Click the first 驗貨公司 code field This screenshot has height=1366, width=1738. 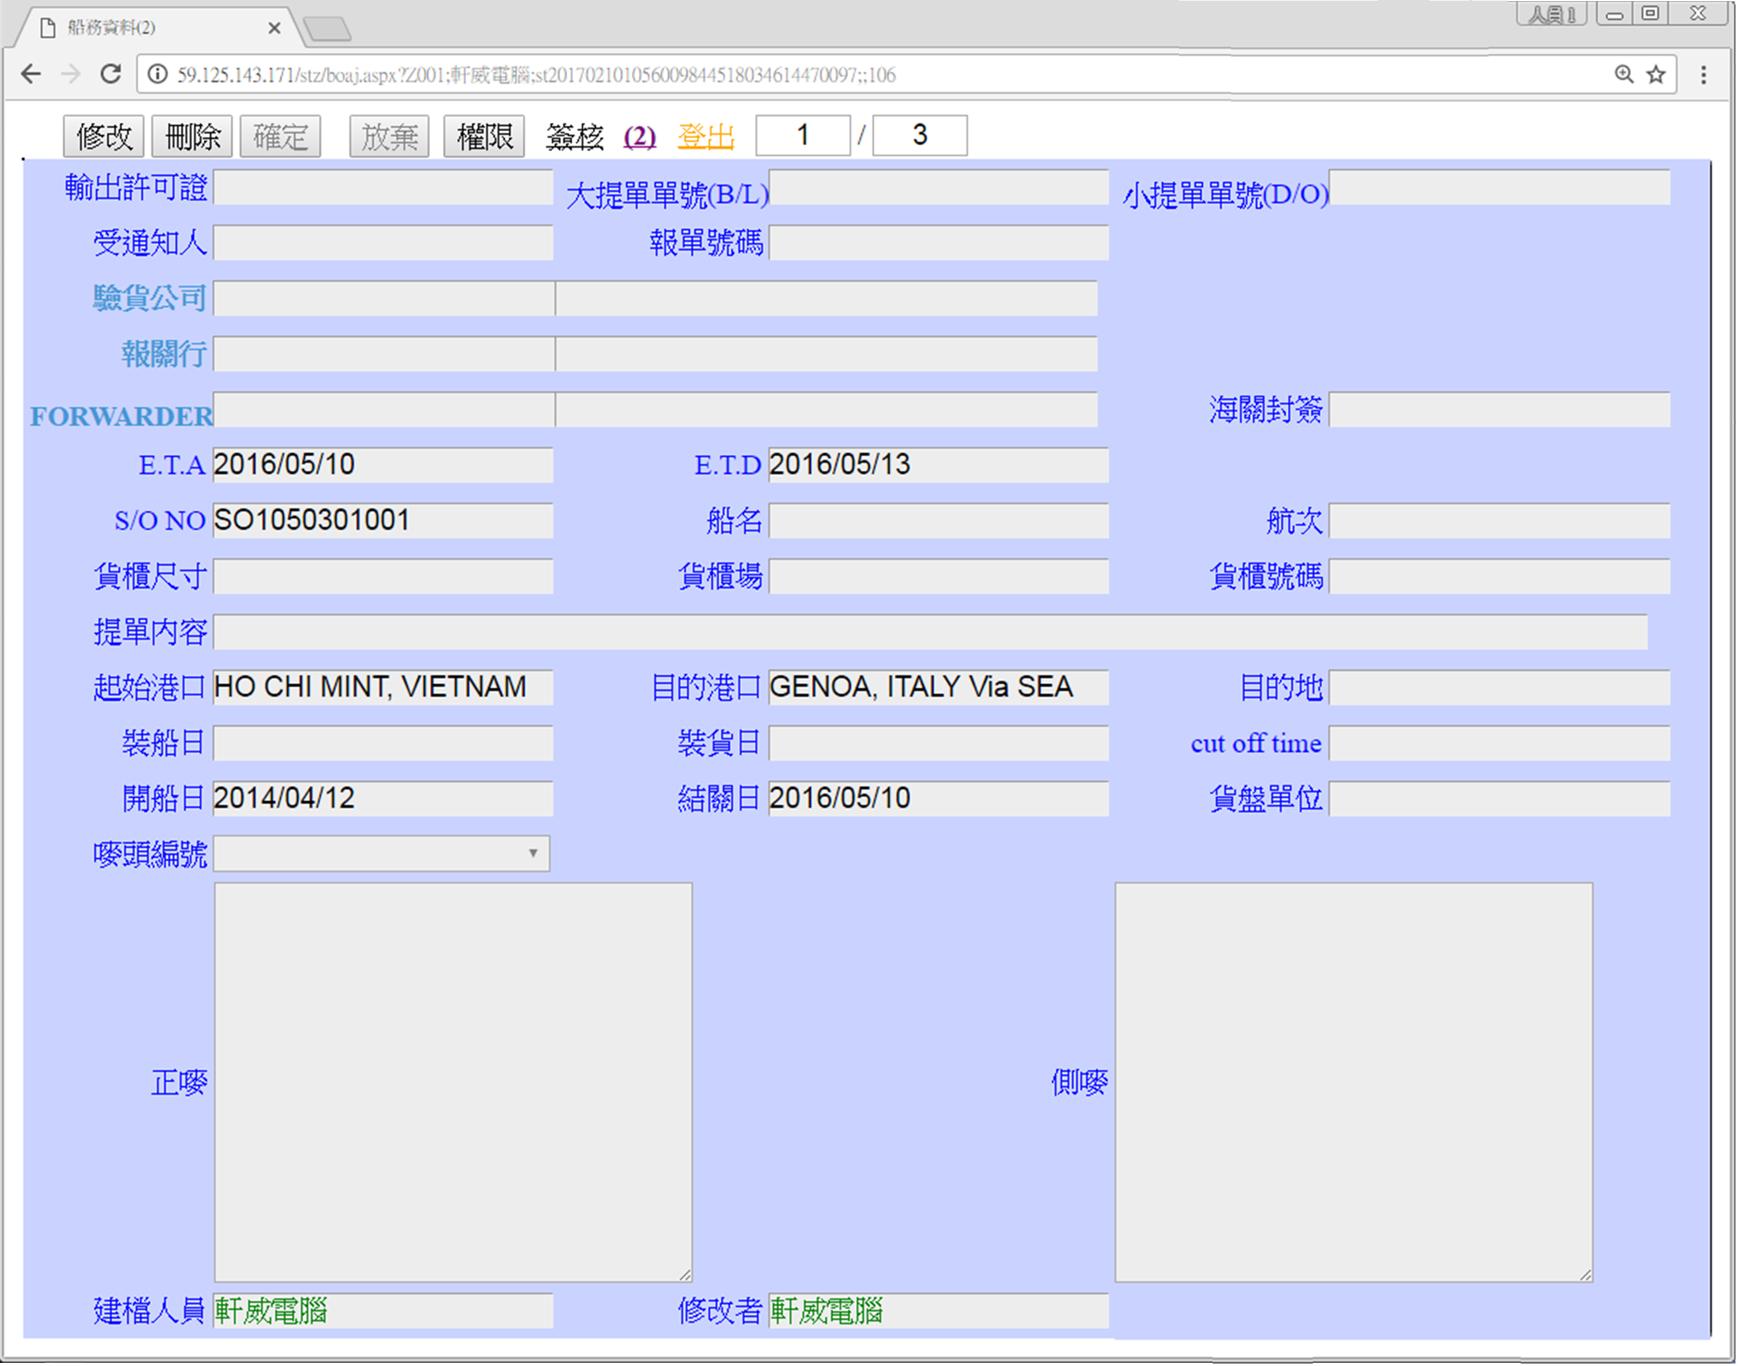(384, 299)
